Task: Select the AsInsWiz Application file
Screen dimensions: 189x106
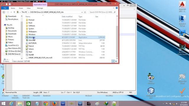Action: coord(65,37)
